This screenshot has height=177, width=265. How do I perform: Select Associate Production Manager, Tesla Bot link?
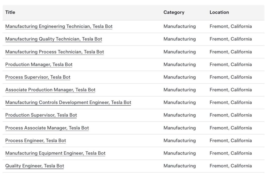point(50,90)
